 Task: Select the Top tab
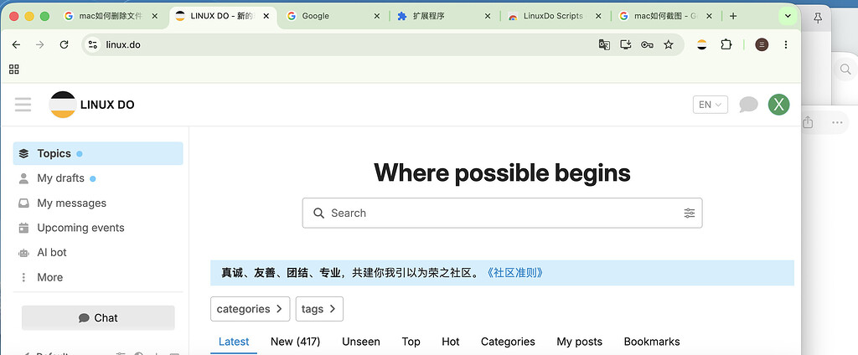click(411, 342)
